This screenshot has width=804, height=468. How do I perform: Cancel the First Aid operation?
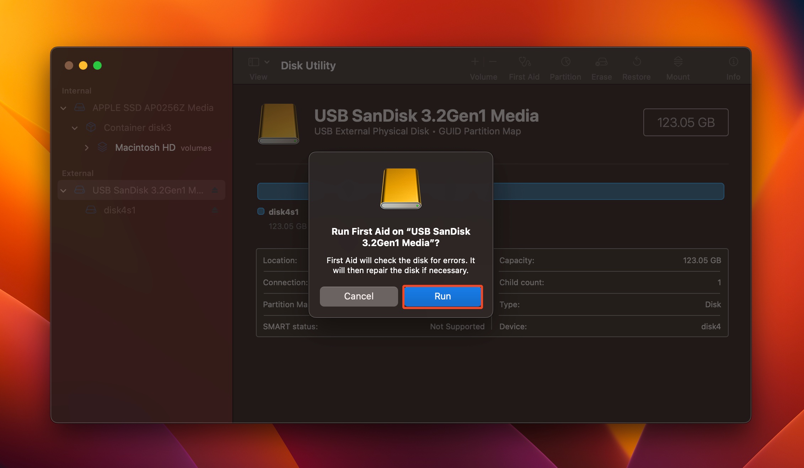pos(359,296)
